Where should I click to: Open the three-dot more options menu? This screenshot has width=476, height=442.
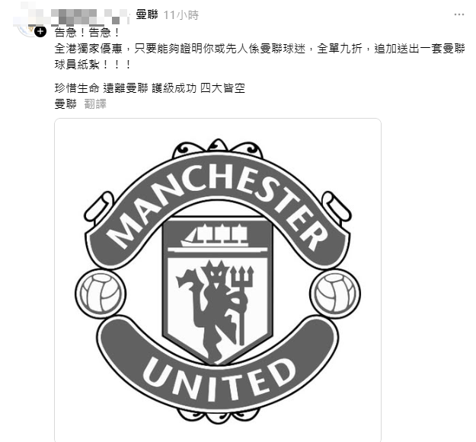[459, 14]
